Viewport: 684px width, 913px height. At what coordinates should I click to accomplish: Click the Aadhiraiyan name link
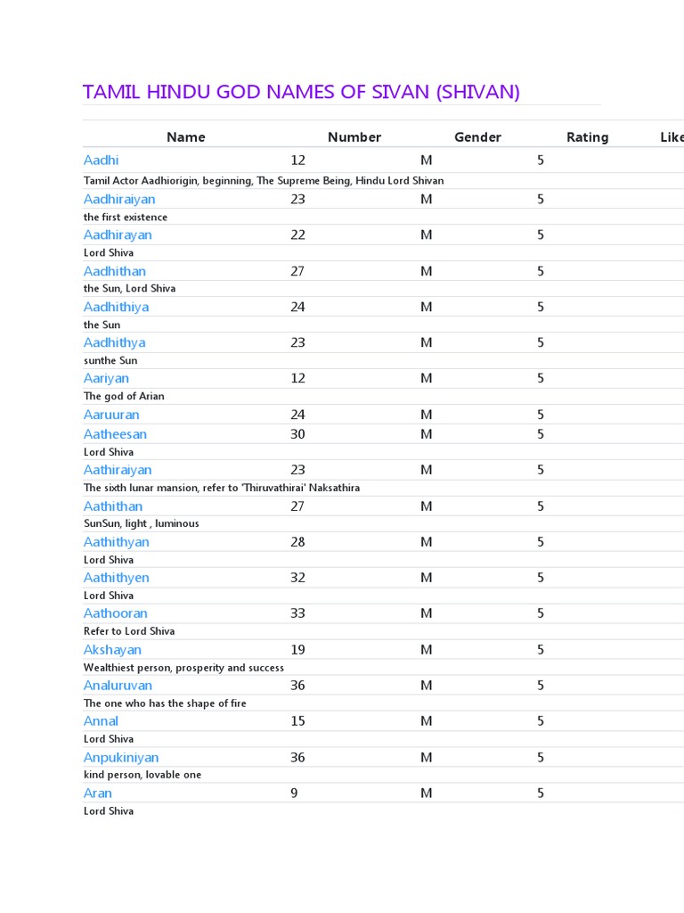119,200
